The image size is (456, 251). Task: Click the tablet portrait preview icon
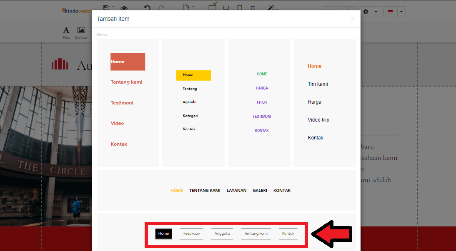[239, 7]
